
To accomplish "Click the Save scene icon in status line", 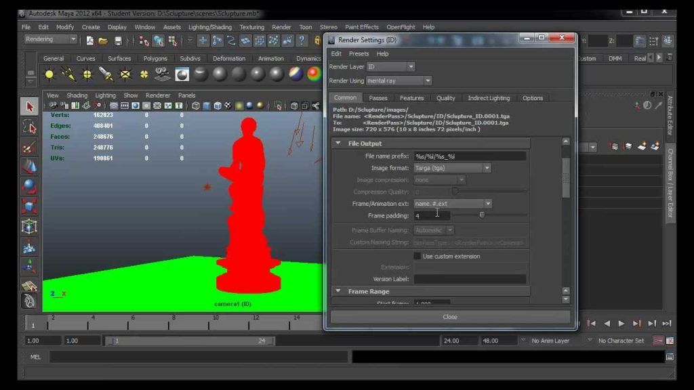I will coord(118,41).
